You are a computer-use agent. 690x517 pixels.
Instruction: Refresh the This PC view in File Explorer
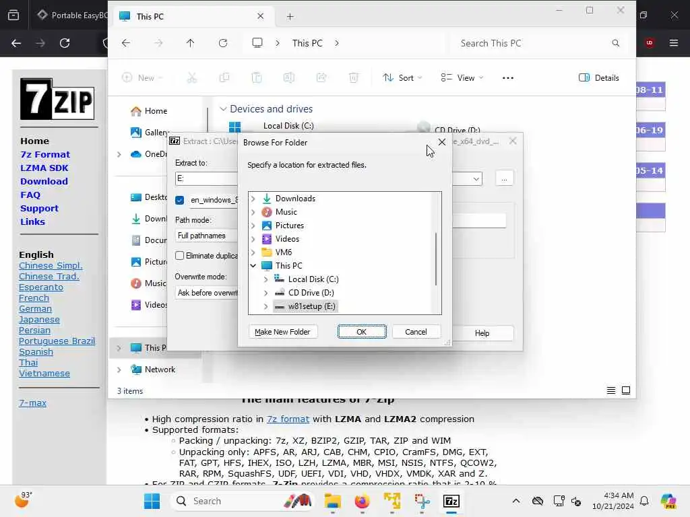[223, 43]
